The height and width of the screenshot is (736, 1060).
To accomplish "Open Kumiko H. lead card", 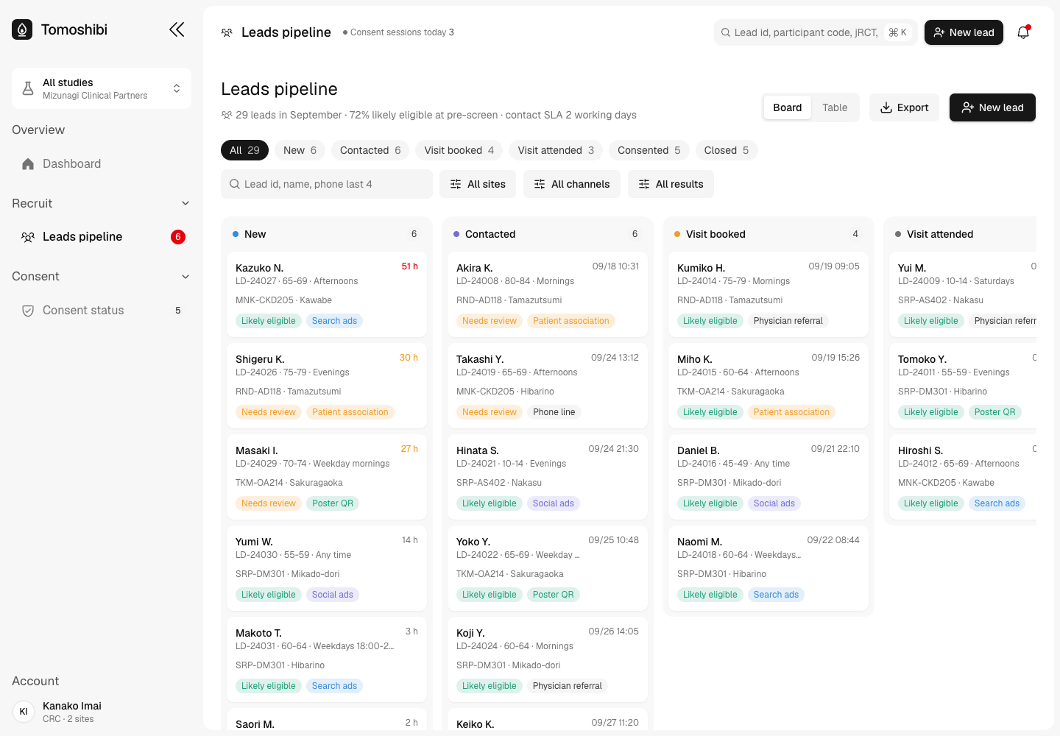I will tap(768, 294).
